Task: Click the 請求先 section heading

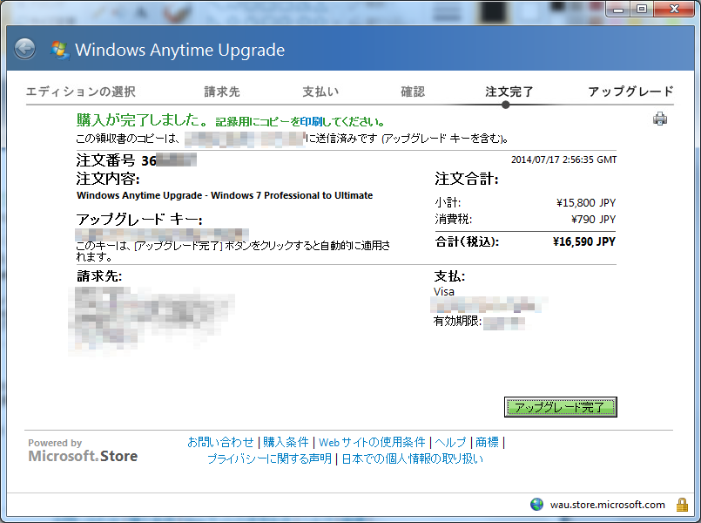Action: click(x=99, y=276)
